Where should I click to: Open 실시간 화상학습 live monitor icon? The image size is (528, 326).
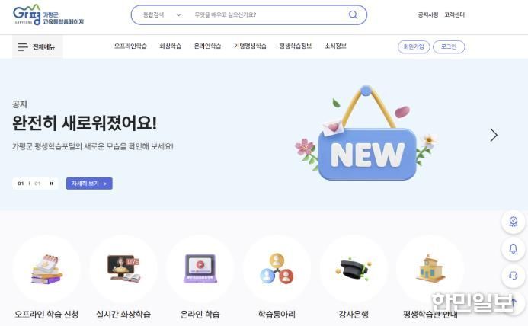click(123, 269)
